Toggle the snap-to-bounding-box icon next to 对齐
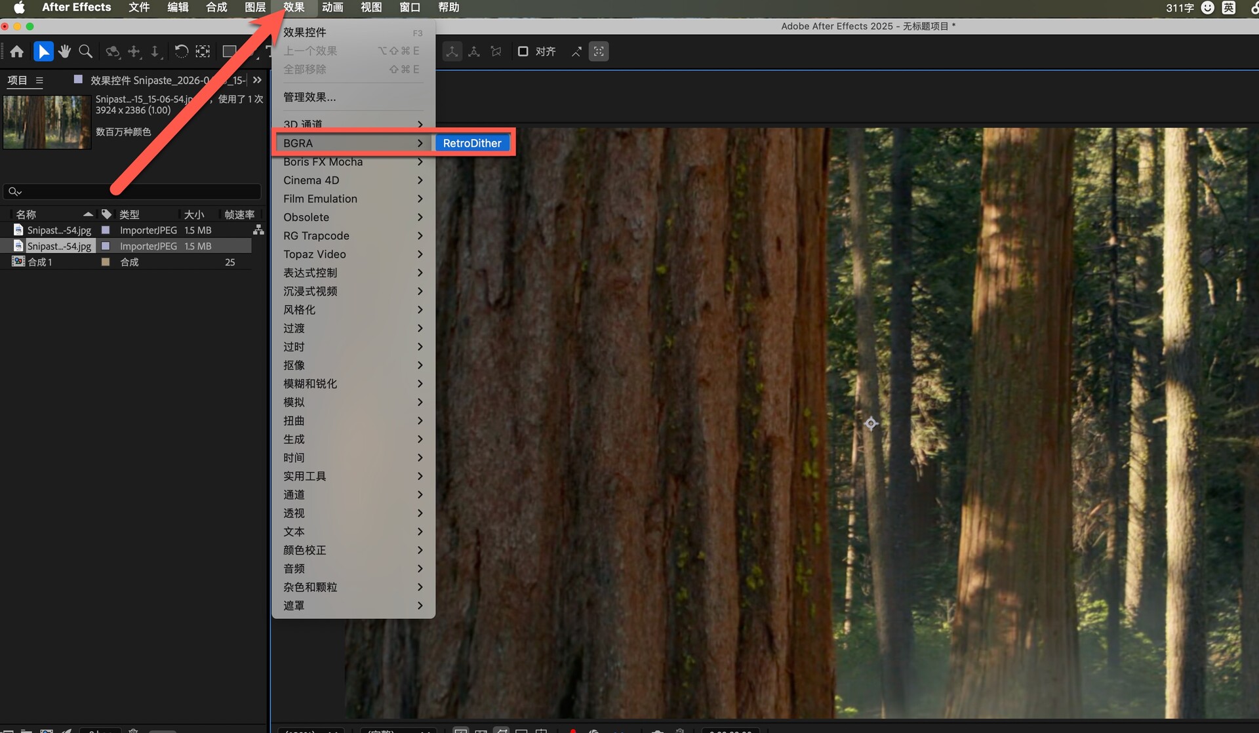 click(x=598, y=52)
